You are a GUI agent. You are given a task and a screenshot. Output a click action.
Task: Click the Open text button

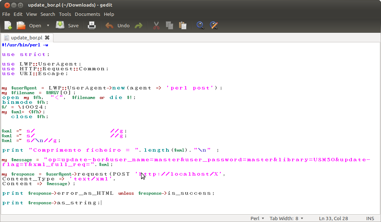(x=35, y=25)
